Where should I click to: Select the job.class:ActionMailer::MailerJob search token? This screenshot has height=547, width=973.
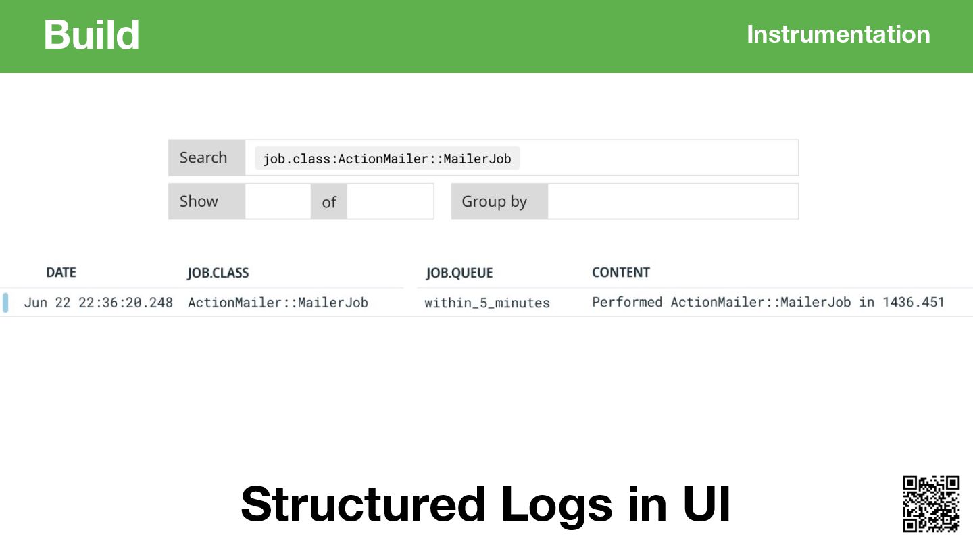point(387,159)
